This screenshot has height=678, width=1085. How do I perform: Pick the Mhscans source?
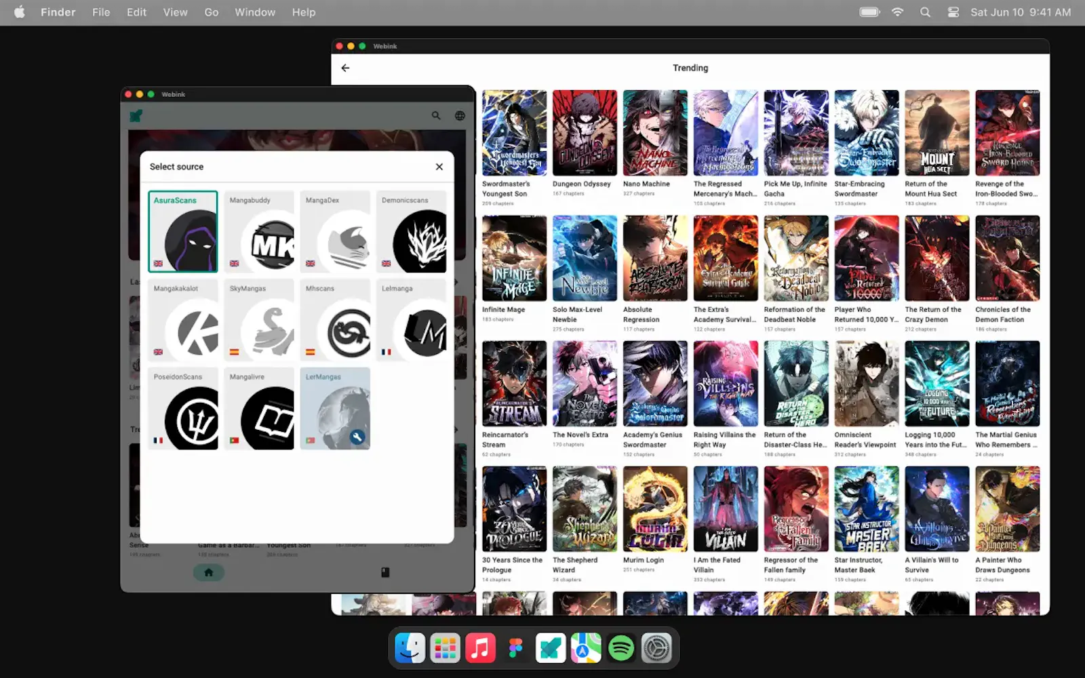335,319
